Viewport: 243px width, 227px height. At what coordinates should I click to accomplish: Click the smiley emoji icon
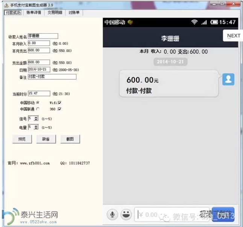126,215
